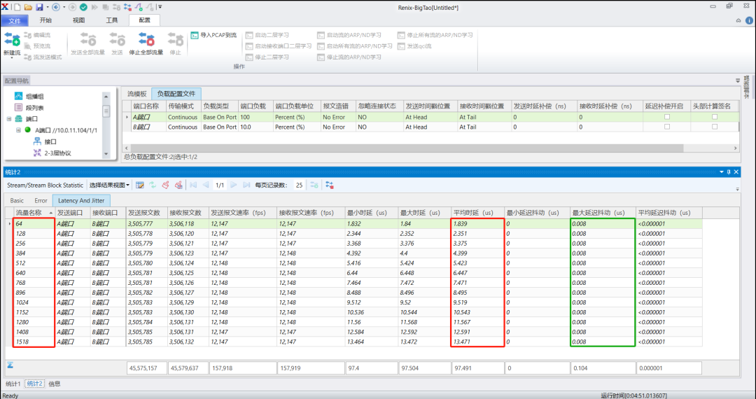This screenshot has width=756, height=399.
Task: Click the clear-all brush icon with page
Action: tap(178, 185)
